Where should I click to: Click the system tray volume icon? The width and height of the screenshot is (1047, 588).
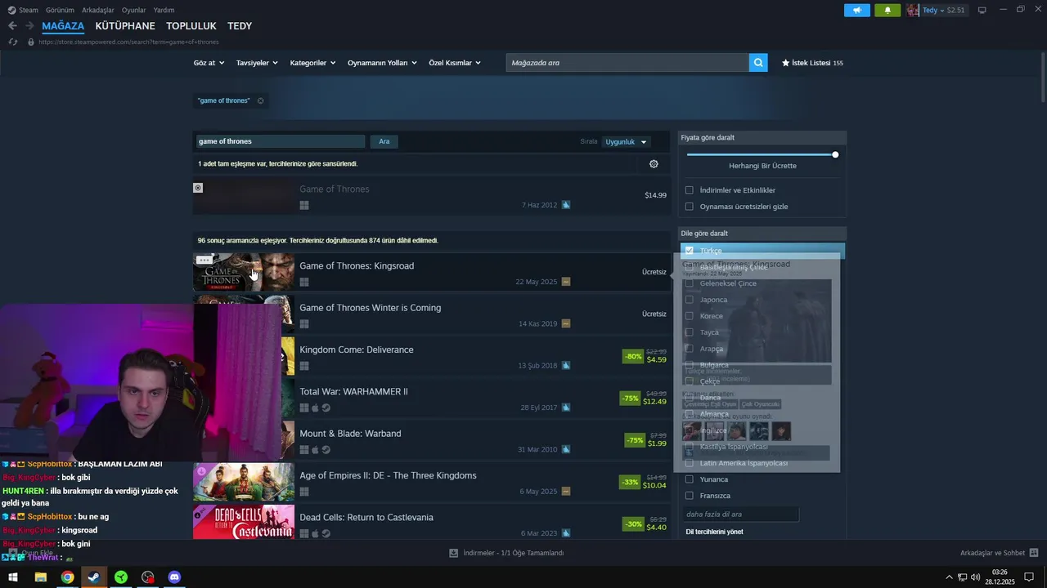(x=975, y=577)
